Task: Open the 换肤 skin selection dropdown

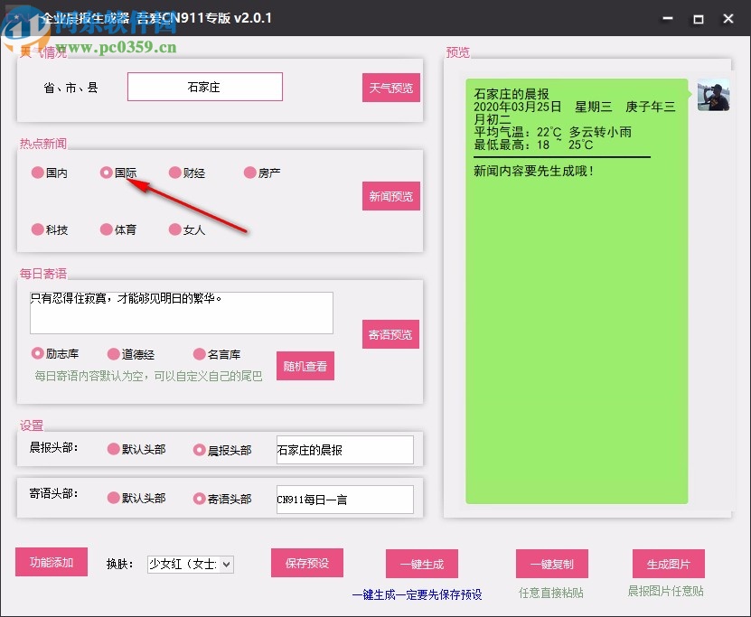Action: point(190,564)
